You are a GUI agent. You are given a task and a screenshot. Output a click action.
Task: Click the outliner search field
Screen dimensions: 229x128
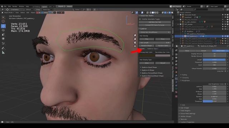pos(201,10)
